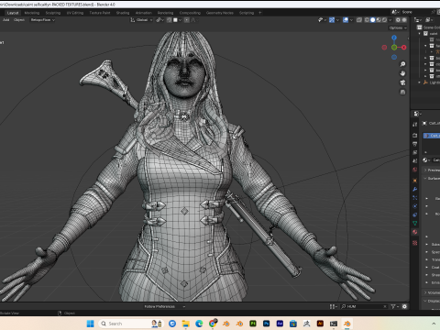Open the Object menu in the viewport header

19,20
